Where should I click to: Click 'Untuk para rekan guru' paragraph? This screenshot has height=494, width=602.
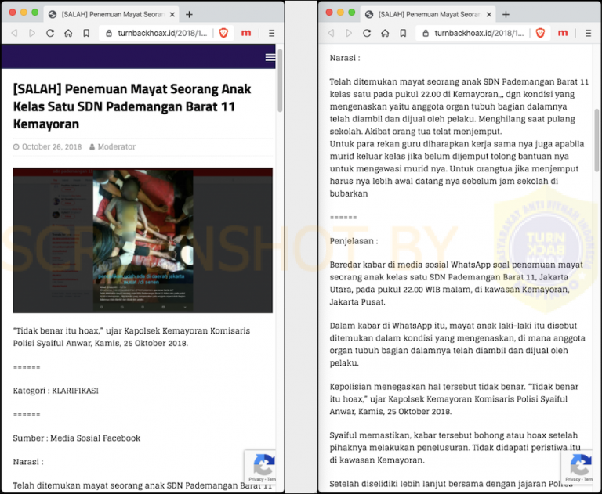[x=457, y=168]
